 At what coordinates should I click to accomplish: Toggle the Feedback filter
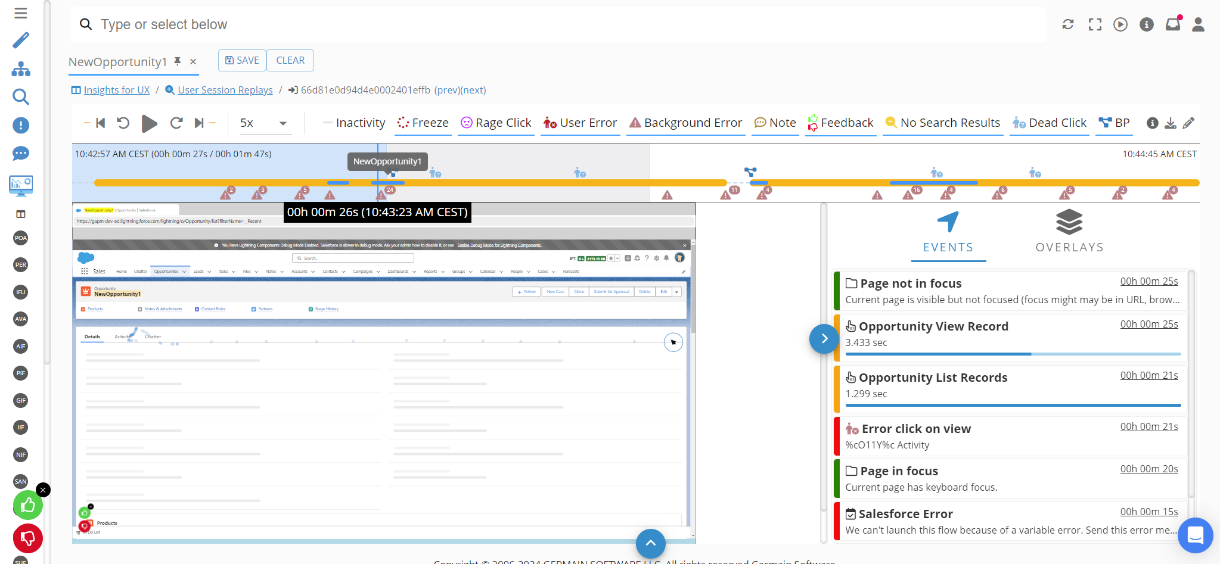tap(840, 123)
